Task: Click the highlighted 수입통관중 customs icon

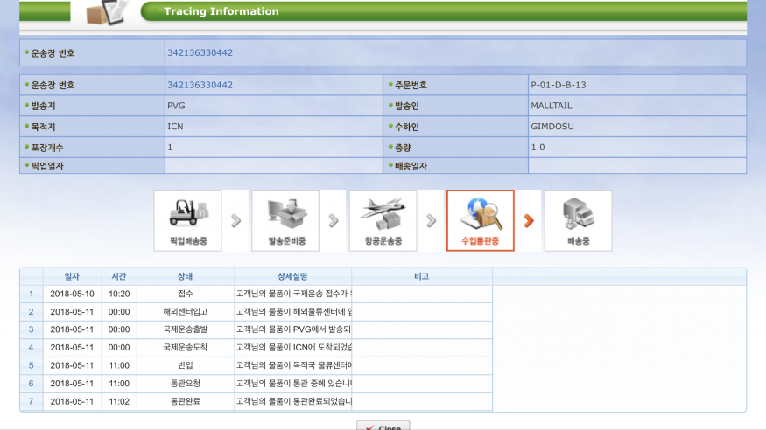Action: coord(480,220)
